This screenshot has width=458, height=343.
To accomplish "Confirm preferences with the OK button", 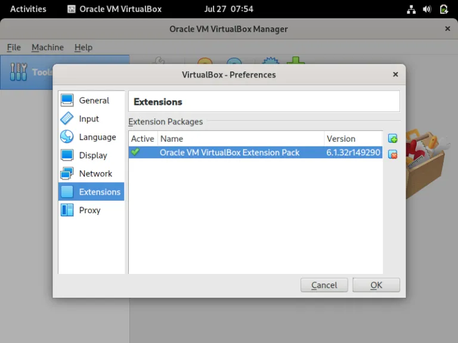I will click(376, 285).
